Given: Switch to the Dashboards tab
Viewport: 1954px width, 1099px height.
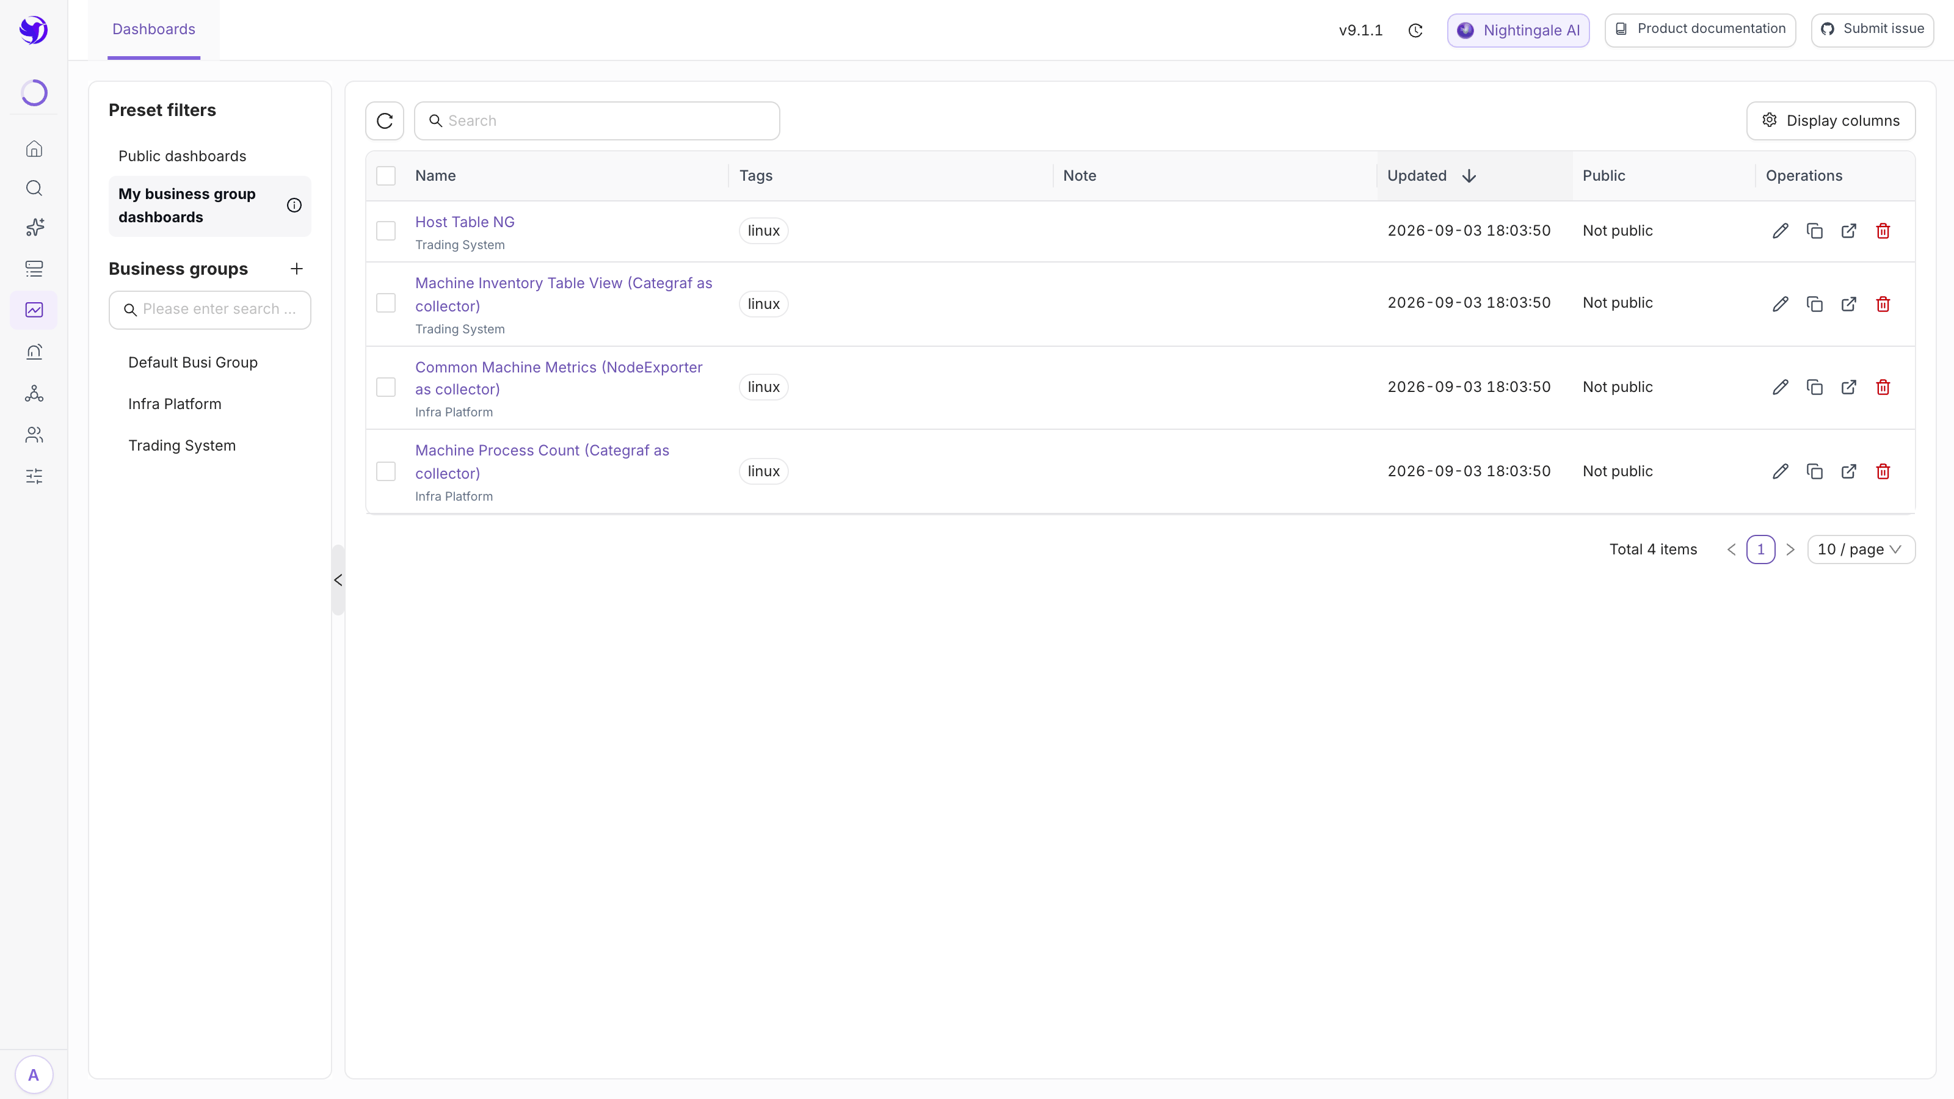Looking at the screenshot, I should 154,29.
